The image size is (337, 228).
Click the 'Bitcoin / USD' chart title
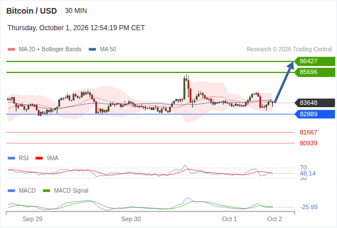(31, 11)
